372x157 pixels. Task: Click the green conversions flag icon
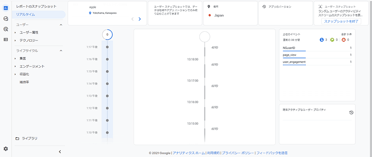click(x=332, y=40)
